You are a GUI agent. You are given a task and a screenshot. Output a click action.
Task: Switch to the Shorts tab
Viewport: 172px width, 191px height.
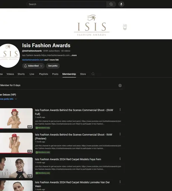click(x=21, y=74)
